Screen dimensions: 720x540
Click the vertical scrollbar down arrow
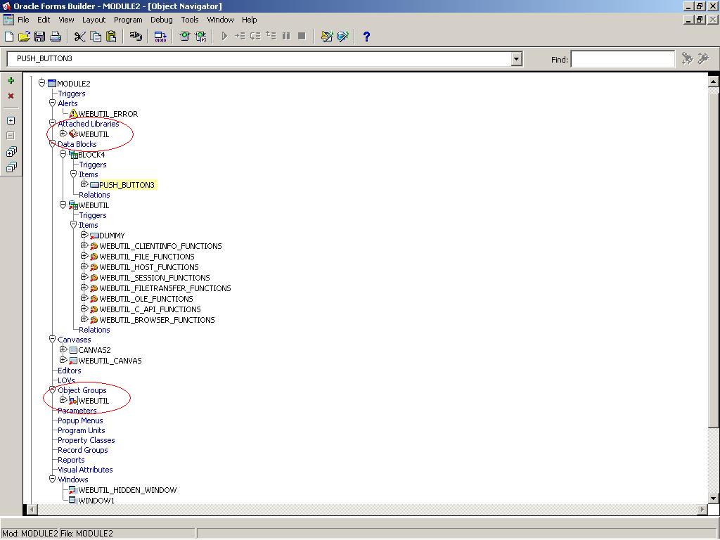[x=713, y=499]
